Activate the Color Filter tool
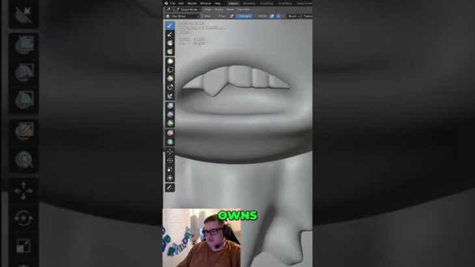This screenshot has width=475, height=267. click(x=170, y=123)
